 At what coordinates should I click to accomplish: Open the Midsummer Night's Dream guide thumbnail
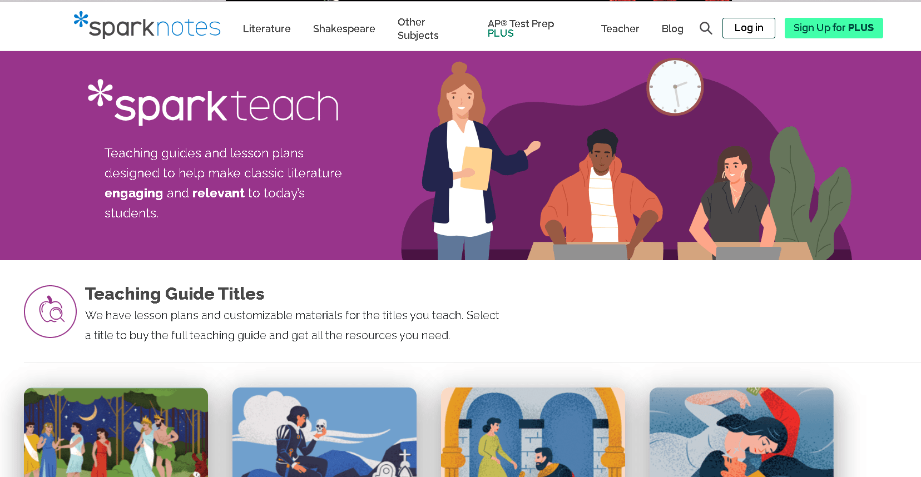coord(116,432)
